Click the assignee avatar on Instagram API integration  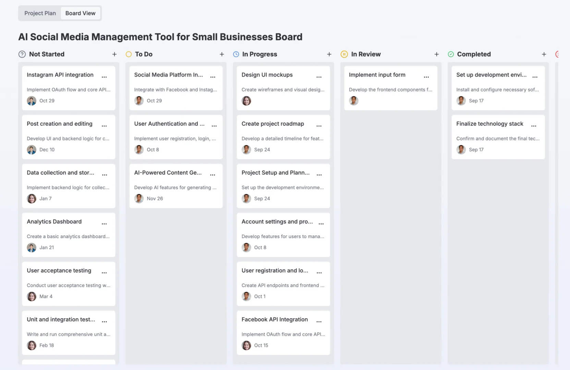[x=31, y=101]
